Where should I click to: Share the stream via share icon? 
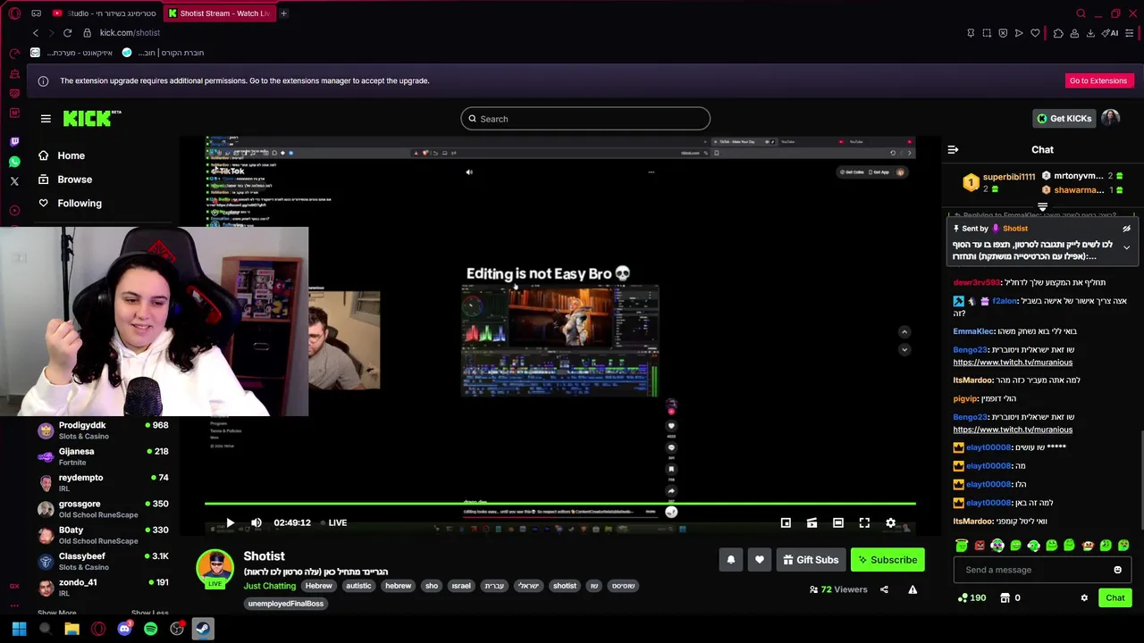(x=884, y=589)
